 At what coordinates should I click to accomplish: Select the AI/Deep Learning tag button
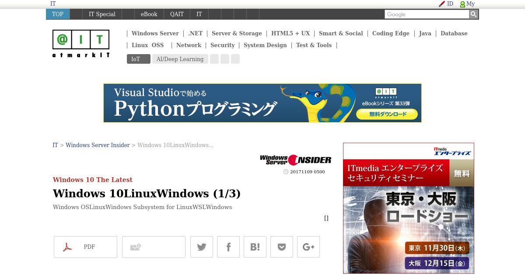pyautogui.click(x=180, y=59)
